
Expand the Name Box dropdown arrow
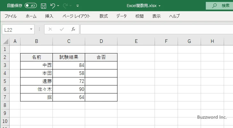coord(31,29)
